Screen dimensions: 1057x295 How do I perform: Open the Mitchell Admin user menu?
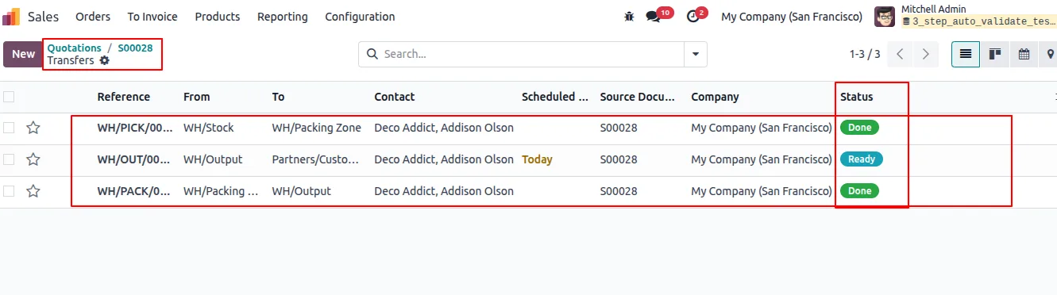coord(965,17)
